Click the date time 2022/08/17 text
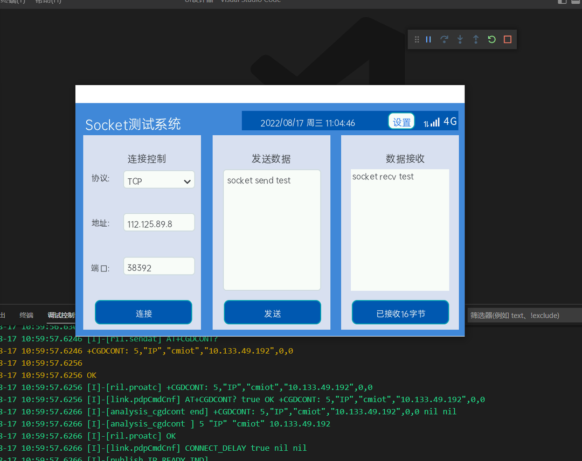This screenshot has height=461, width=582. pyautogui.click(x=308, y=123)
